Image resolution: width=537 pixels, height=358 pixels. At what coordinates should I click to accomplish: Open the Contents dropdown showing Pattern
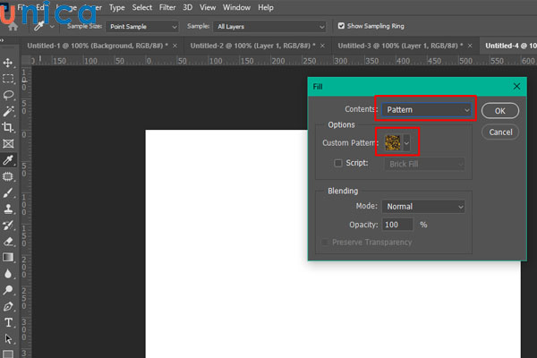point(426,110)
